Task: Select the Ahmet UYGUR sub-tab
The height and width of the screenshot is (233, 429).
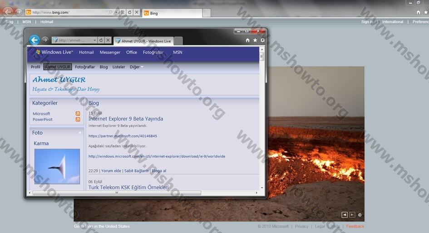Action: point(58,67)
